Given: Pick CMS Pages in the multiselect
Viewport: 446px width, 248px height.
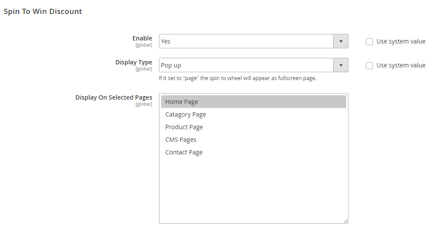Looking at the screenshot, I should tap(181, 140).
